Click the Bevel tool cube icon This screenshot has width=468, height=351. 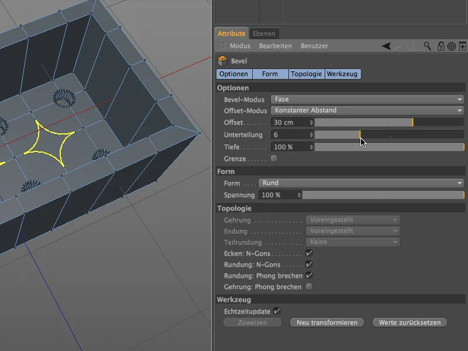click(223, 61)
